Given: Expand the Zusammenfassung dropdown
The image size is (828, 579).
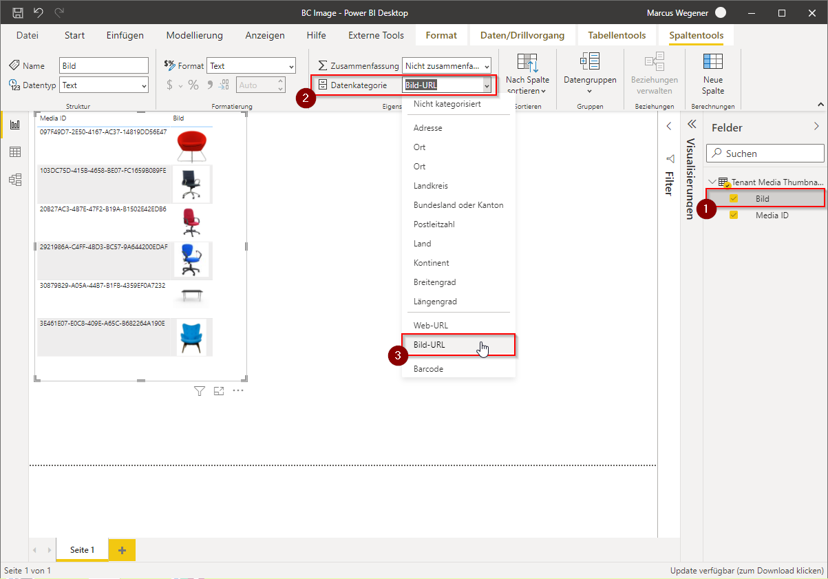Looking at the screenshot, I should tap(447, 66).
